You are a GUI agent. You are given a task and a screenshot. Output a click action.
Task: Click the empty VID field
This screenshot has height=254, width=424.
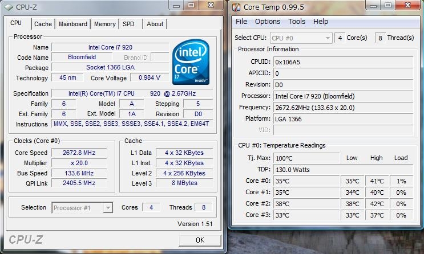point(343,130)
